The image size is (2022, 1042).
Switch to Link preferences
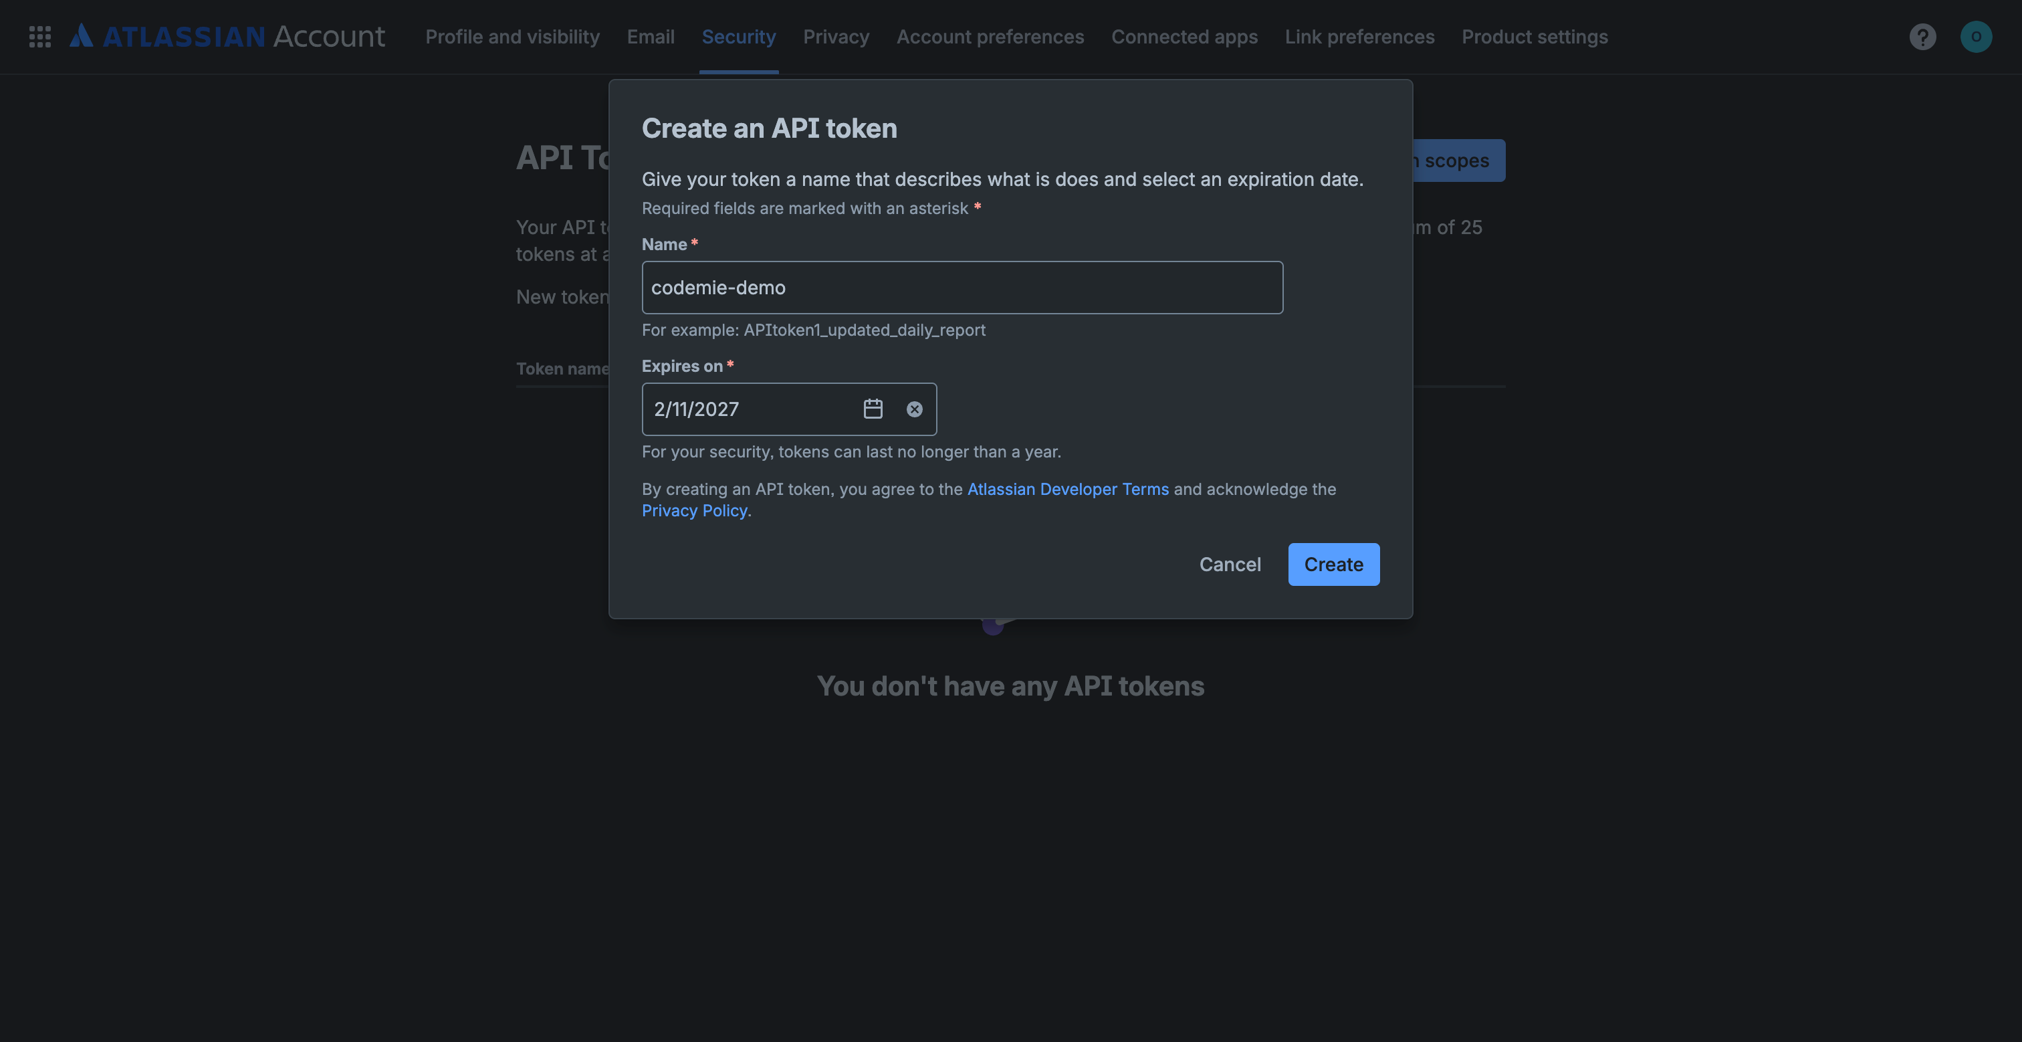(1359, 36)
